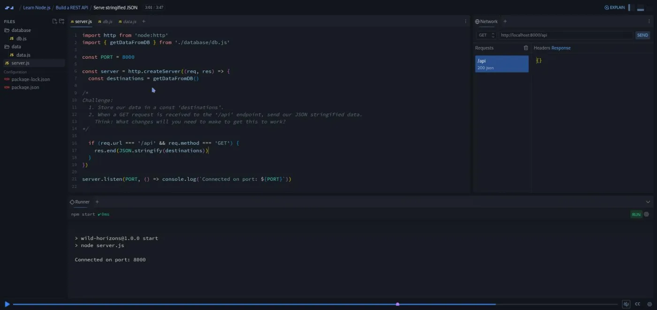This screenshot has height=310, width=657.
Task: Click the 3:01 / 3:47 time display
Action: coord(154,8)
